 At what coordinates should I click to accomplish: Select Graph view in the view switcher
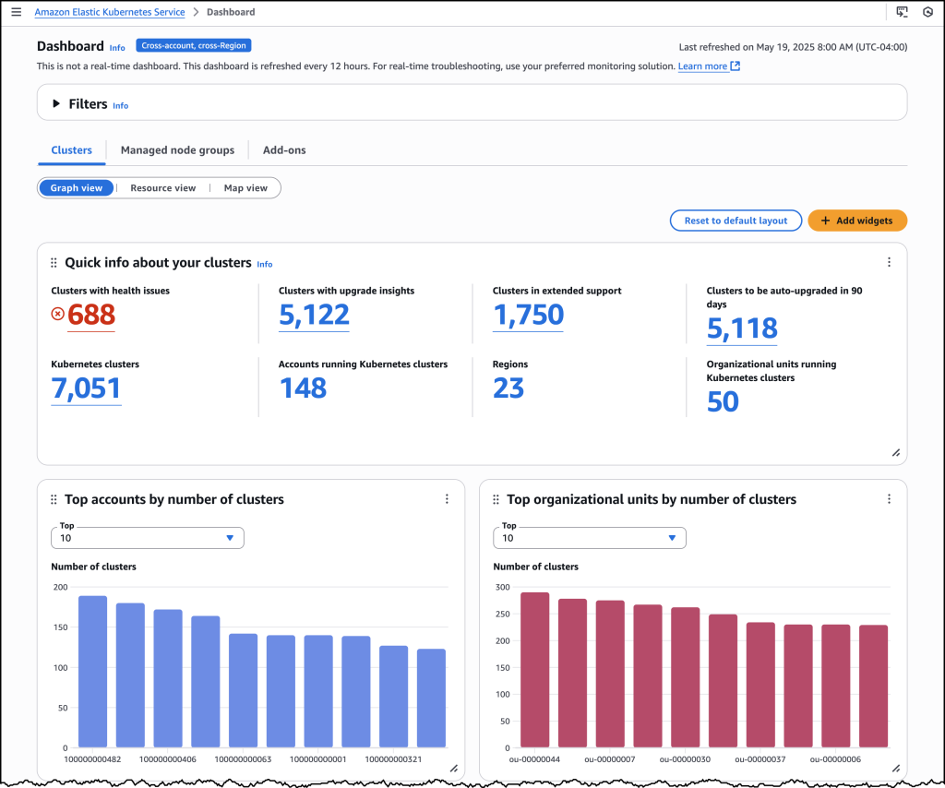coord(76,187)
